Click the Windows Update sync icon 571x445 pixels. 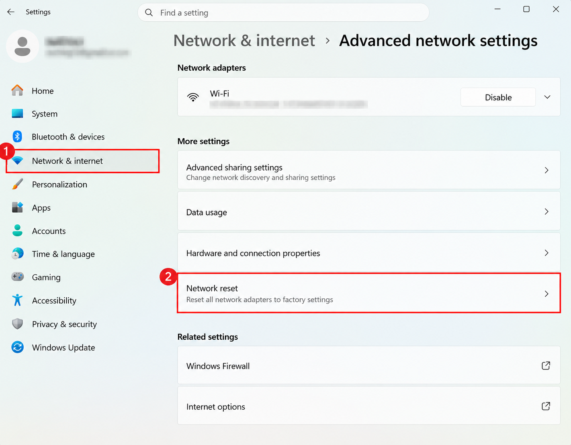pyautogui.click(x=17, y=347)
